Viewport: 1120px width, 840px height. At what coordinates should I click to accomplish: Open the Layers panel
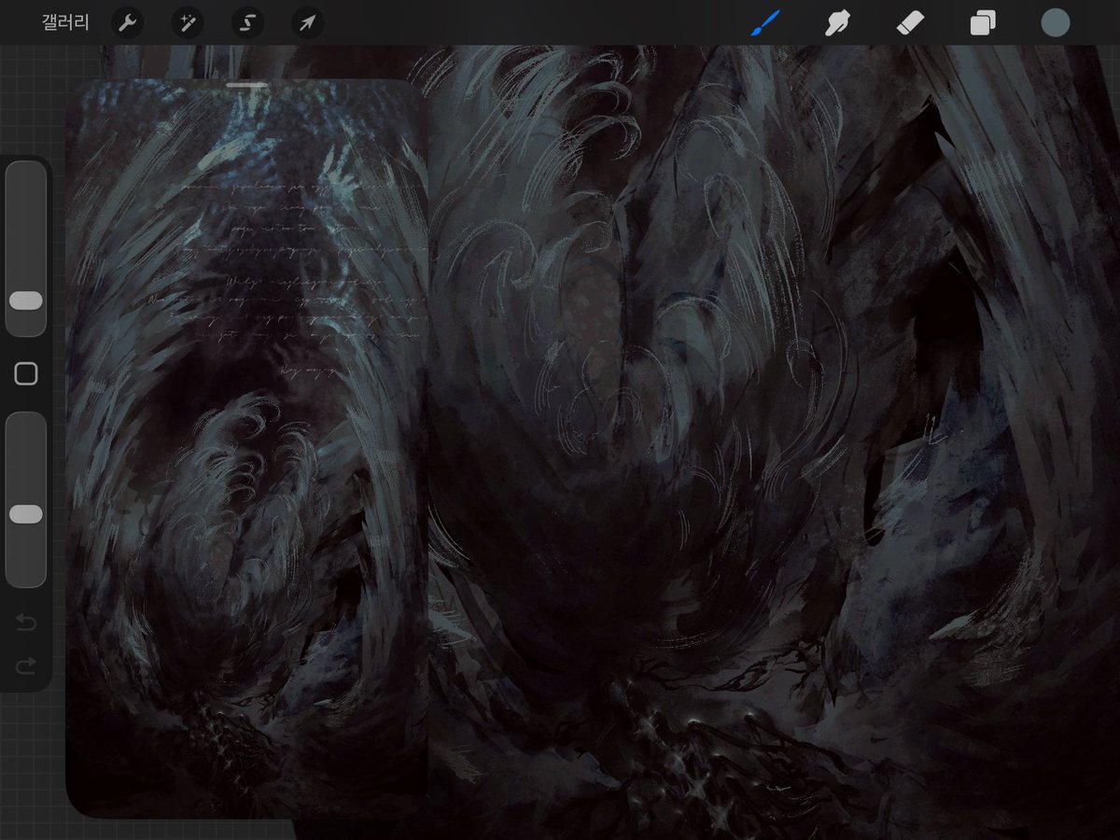[x=983, y=23]
